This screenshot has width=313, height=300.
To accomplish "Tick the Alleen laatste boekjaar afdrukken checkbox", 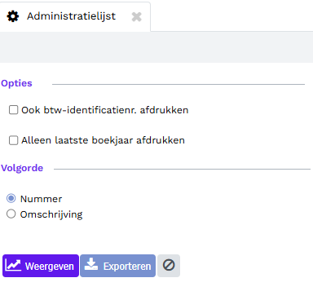I will tap(13, 140).
